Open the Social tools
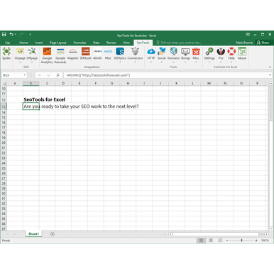The image size is (274, 274). [162, 55]
